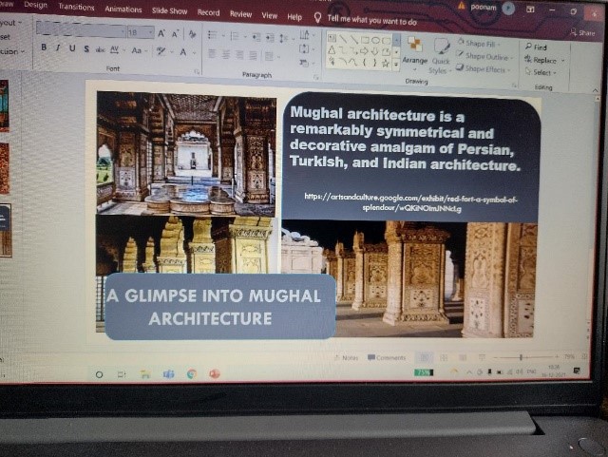Select the Oval shape in the shapes gallery
The image size is (608, 457).
pos(375,40)
